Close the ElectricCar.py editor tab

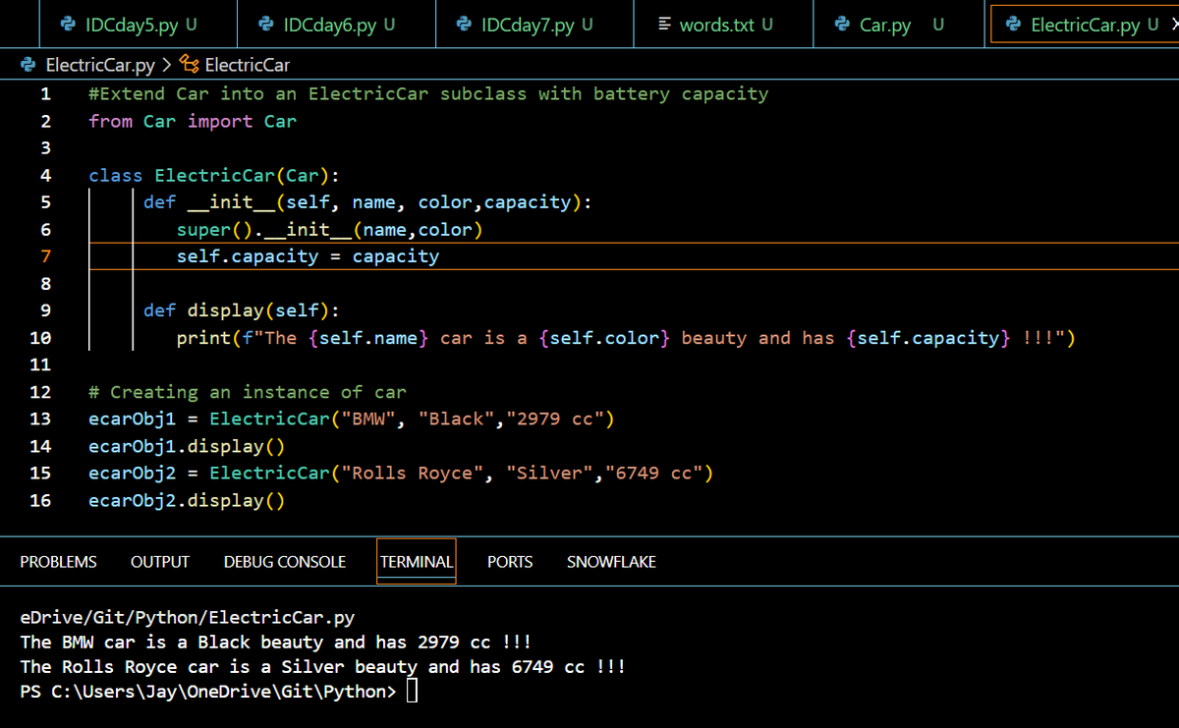[x=1172, y=25]
